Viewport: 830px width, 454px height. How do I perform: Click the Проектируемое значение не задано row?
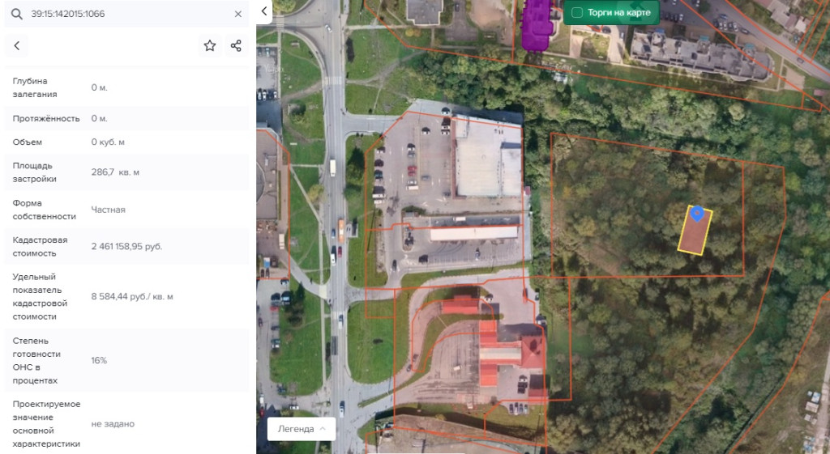(x=126, y=423)
